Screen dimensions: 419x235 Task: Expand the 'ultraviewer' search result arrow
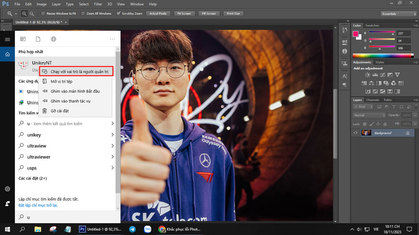pyautogui.click(x=113, y=157)
